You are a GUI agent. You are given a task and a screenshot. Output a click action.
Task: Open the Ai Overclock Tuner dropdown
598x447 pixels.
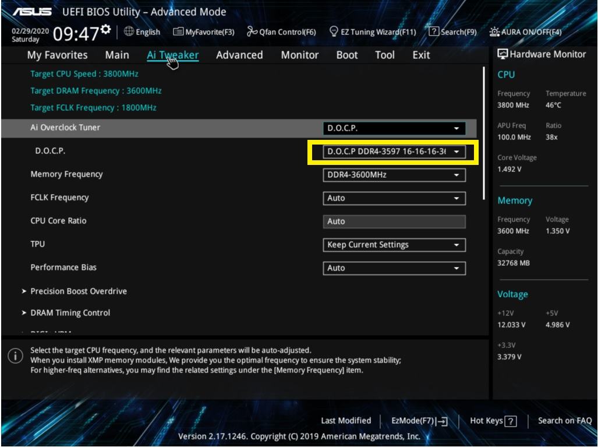coord(394,128)
